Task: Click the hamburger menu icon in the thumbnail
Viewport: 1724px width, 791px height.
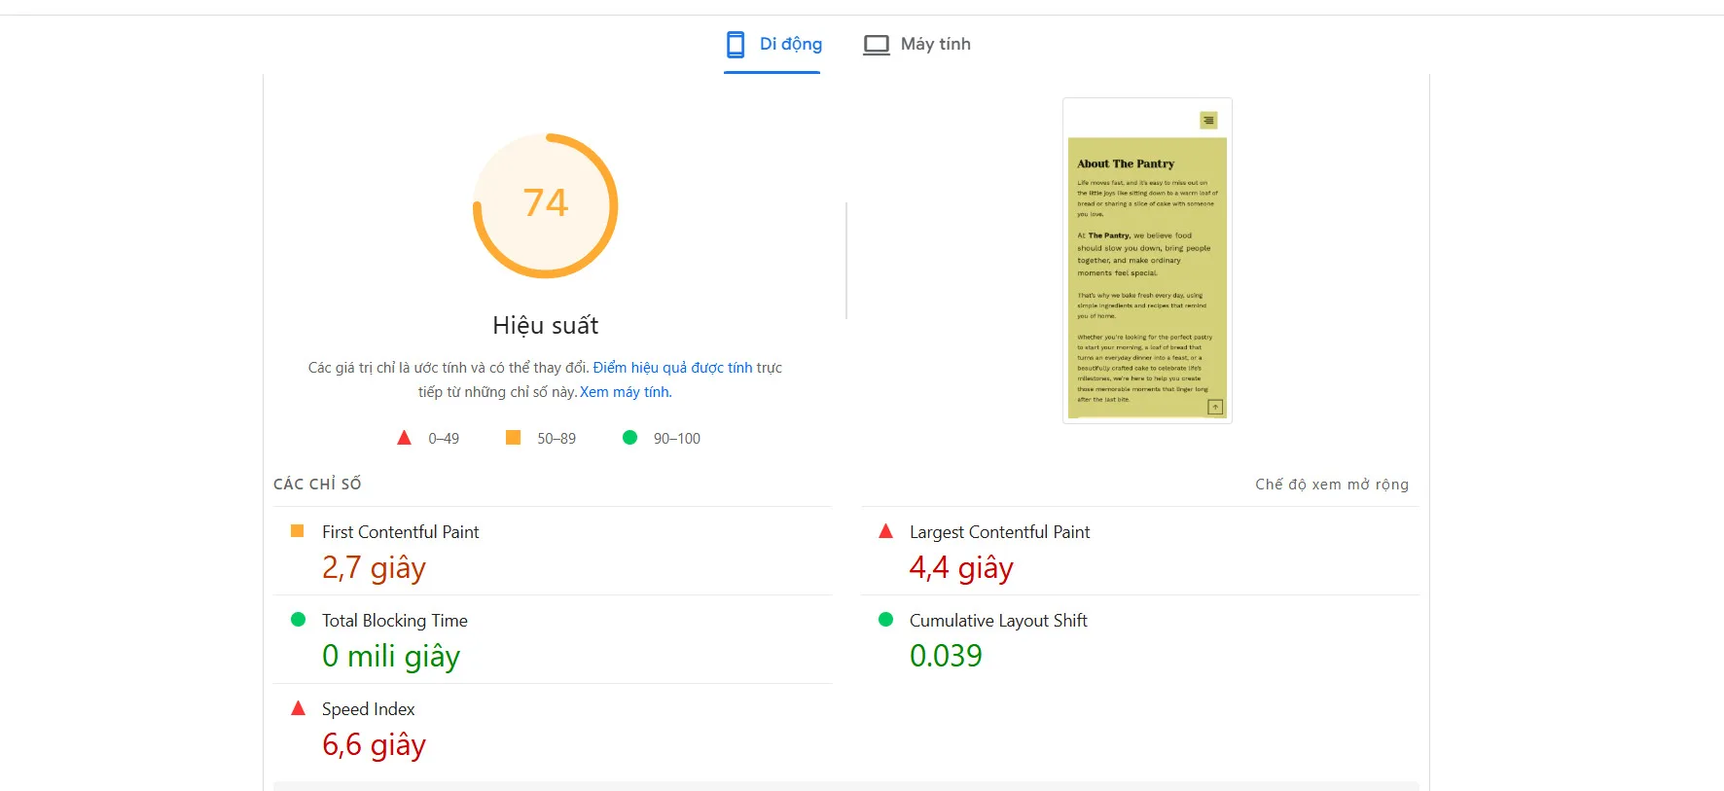Action: point(1208,121)
